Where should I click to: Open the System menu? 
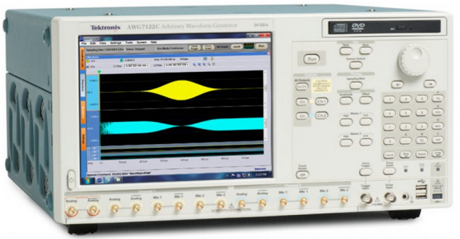tap(141, 43)
